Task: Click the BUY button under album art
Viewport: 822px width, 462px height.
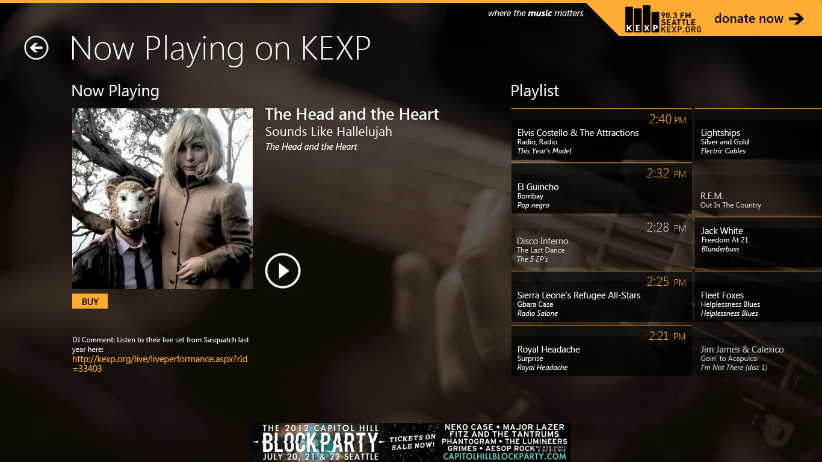Action: 90,301
